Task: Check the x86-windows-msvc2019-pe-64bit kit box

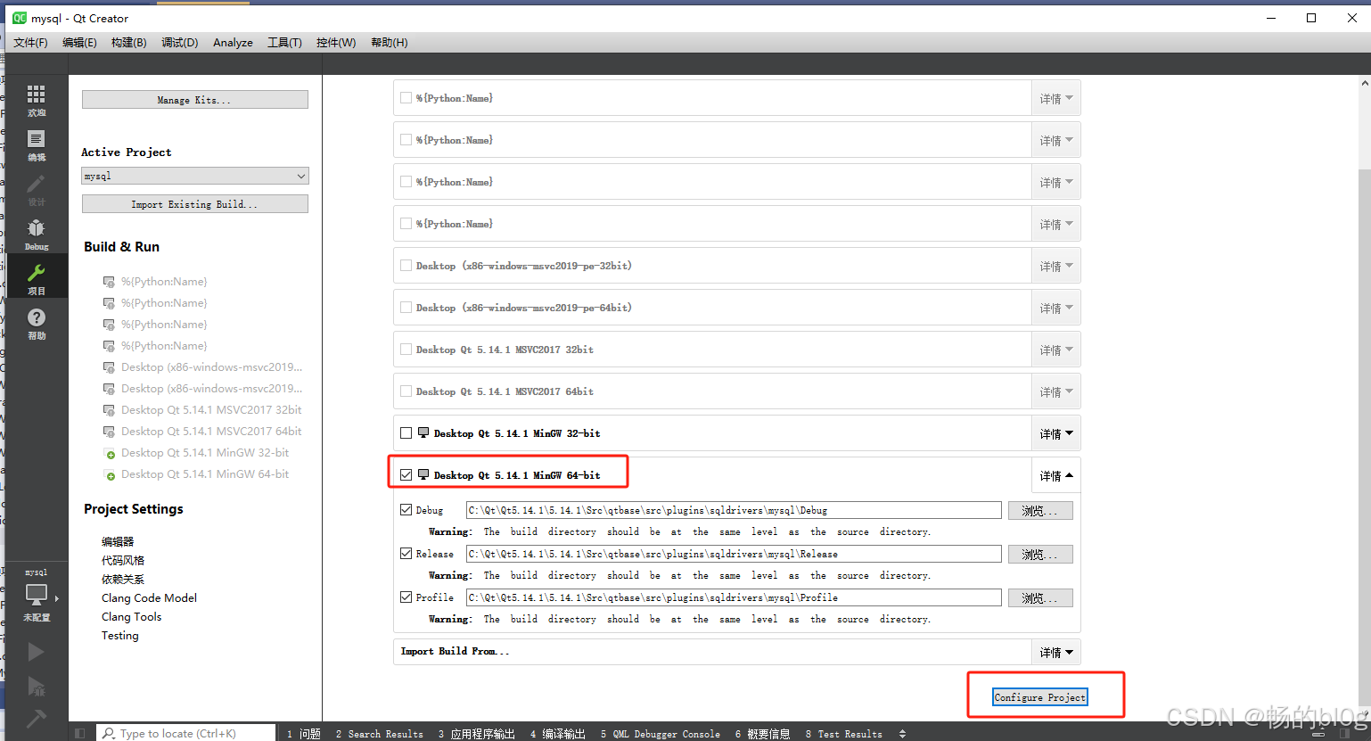Action: [406, 308]
